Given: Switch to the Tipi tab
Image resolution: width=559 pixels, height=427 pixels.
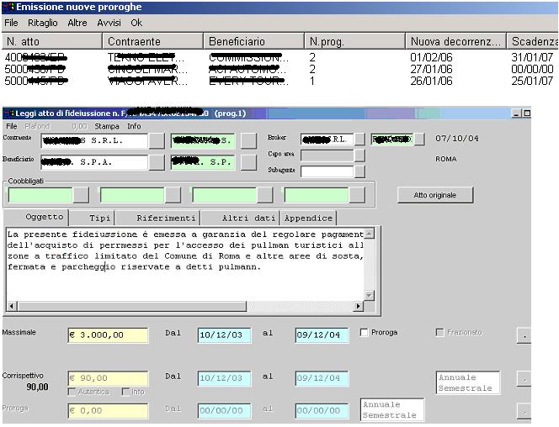Looking at the screenshot, I should [x=93, y=219].
